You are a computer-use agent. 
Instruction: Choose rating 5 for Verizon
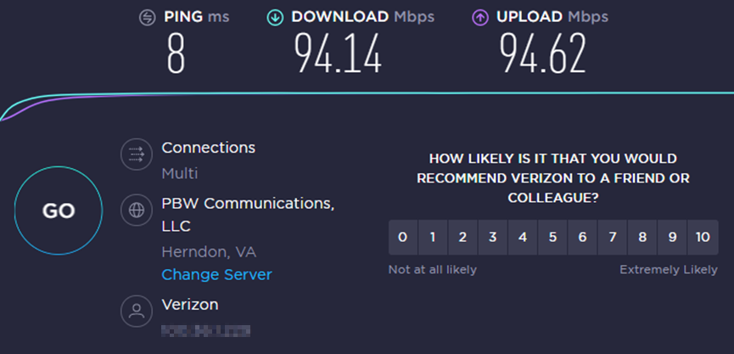[x=552, y=238]
